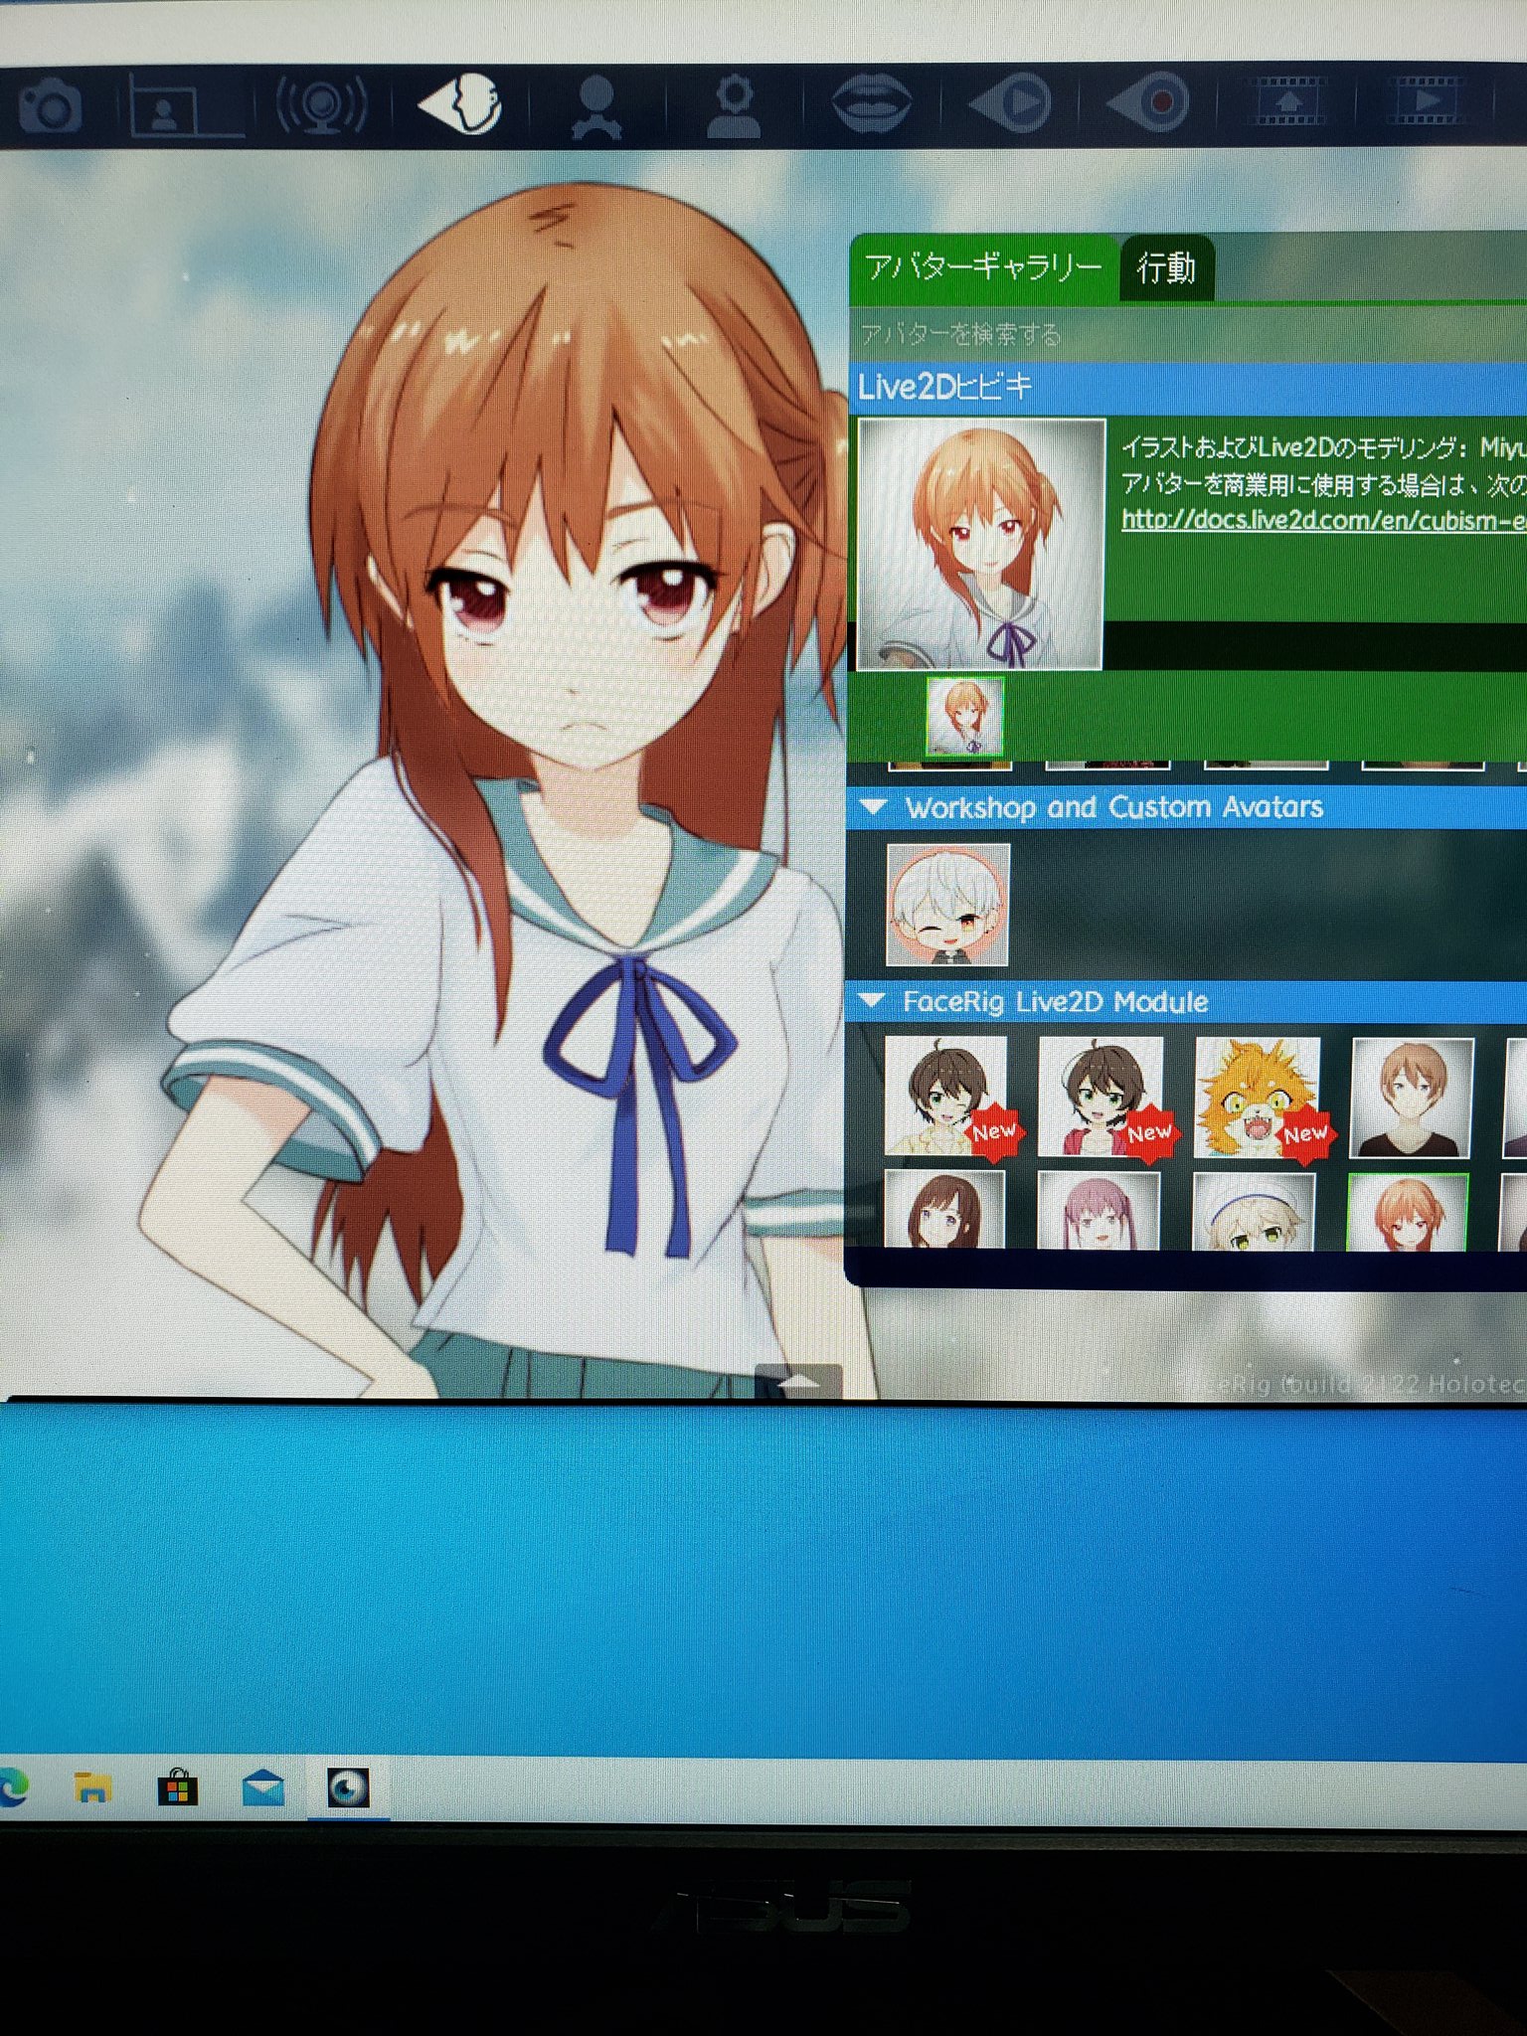Expand the bottom panel with up arrow
Image resolution: width=1527 pixels, height=2036 pixels.
click(x=798, y=1382)
